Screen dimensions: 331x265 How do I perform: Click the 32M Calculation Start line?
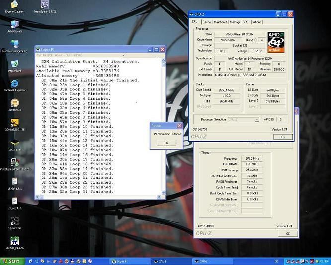(x=90, y=62)
